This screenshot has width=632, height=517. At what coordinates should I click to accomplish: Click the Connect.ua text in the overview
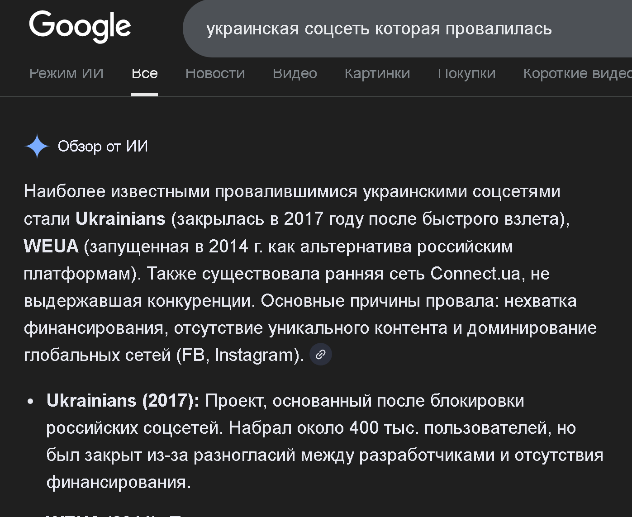click(x=475, y=274)
